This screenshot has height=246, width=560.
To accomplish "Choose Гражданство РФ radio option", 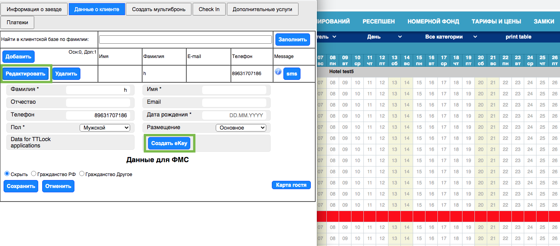I will coord(34,174).
